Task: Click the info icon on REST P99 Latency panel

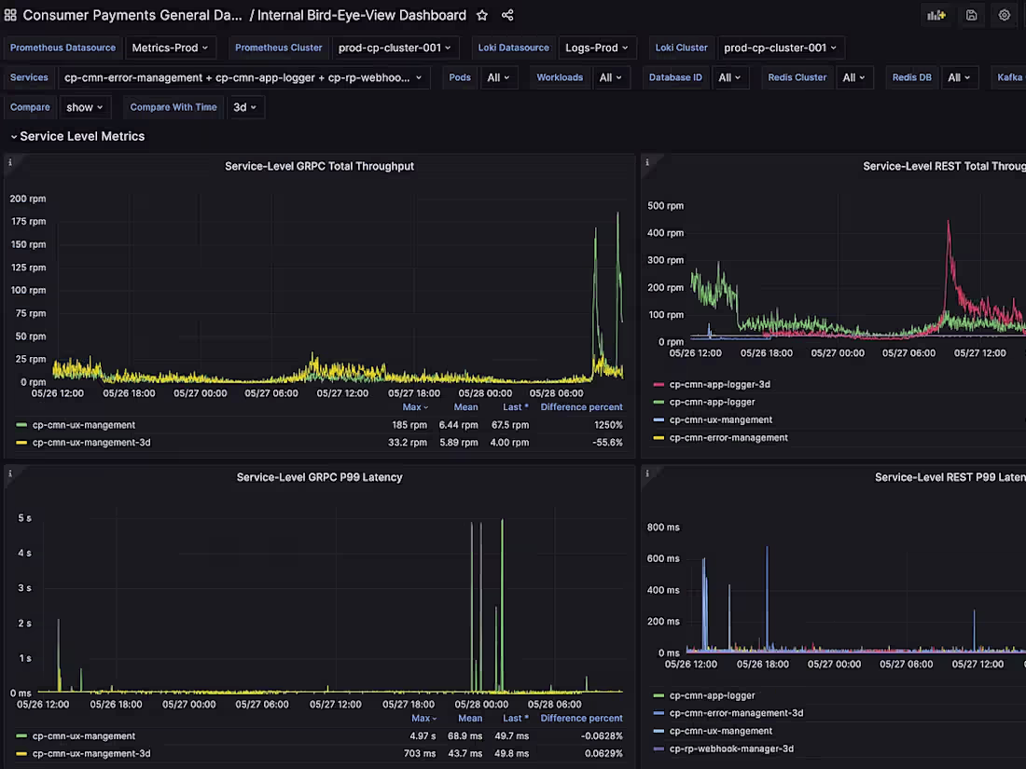Action: [x=645, y=472]
